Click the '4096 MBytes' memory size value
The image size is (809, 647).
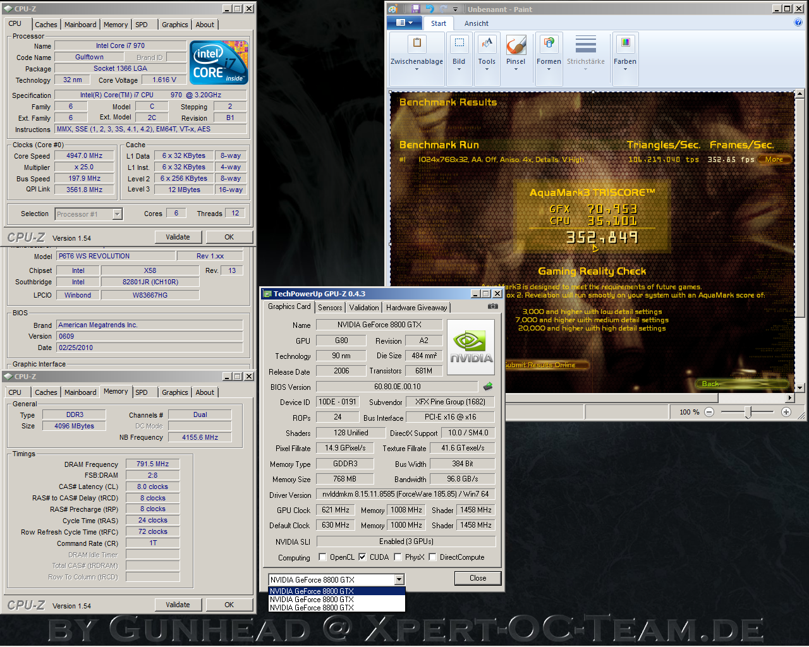[x=74, y=426]
